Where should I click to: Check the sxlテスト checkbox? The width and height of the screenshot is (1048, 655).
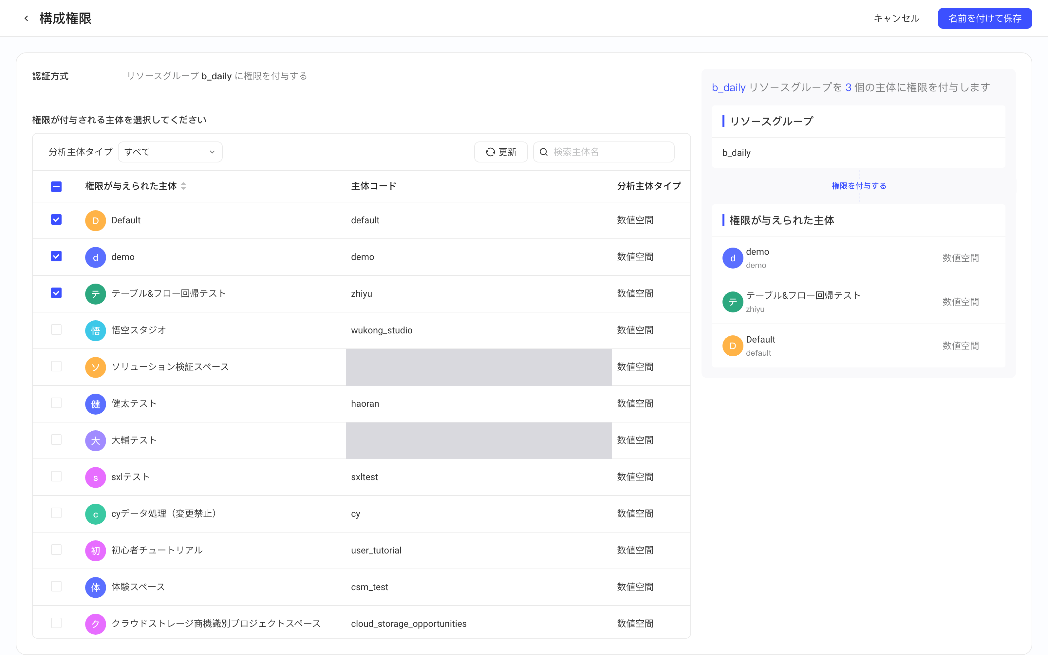click(56, 476)
